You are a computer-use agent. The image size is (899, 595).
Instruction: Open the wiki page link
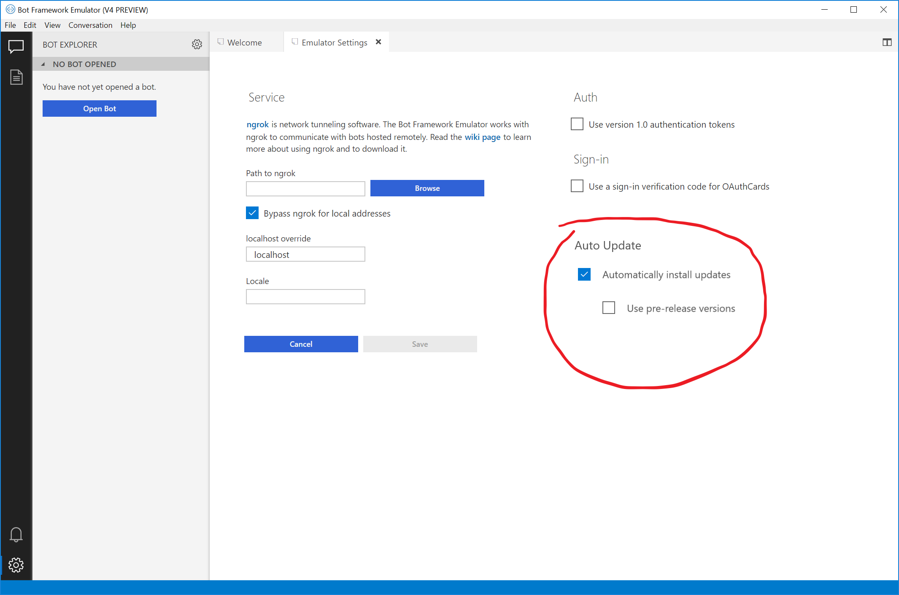(482, 137)
